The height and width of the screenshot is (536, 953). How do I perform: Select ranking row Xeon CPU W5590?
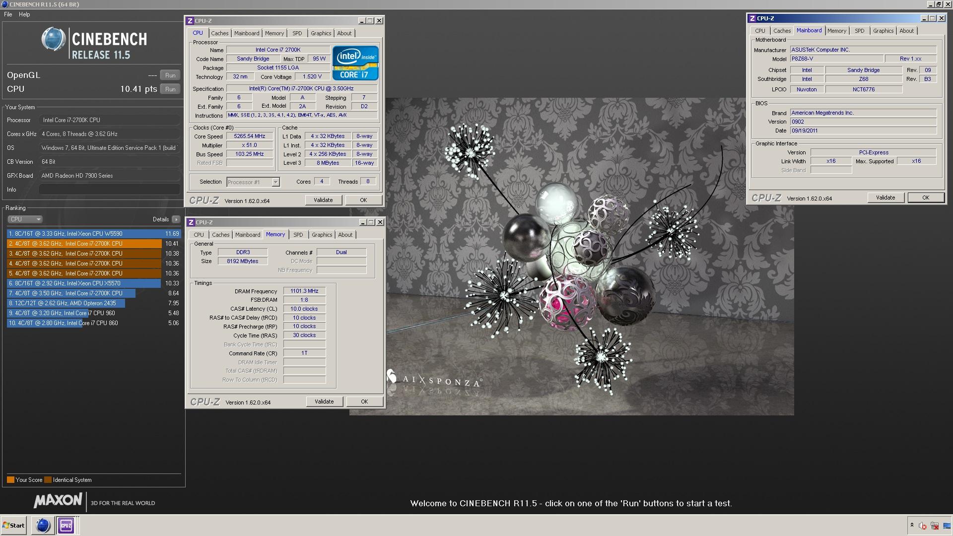point(94,234)
